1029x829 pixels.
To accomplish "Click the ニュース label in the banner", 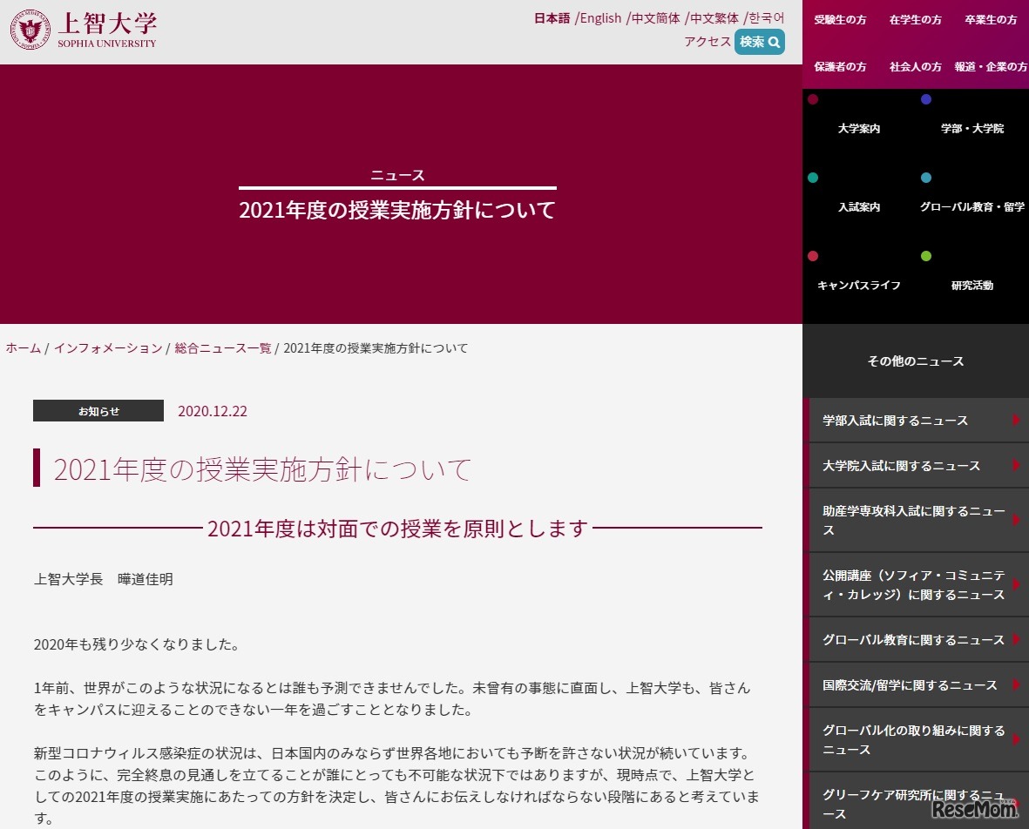I will pyautogui.click(x=397, y=175).
